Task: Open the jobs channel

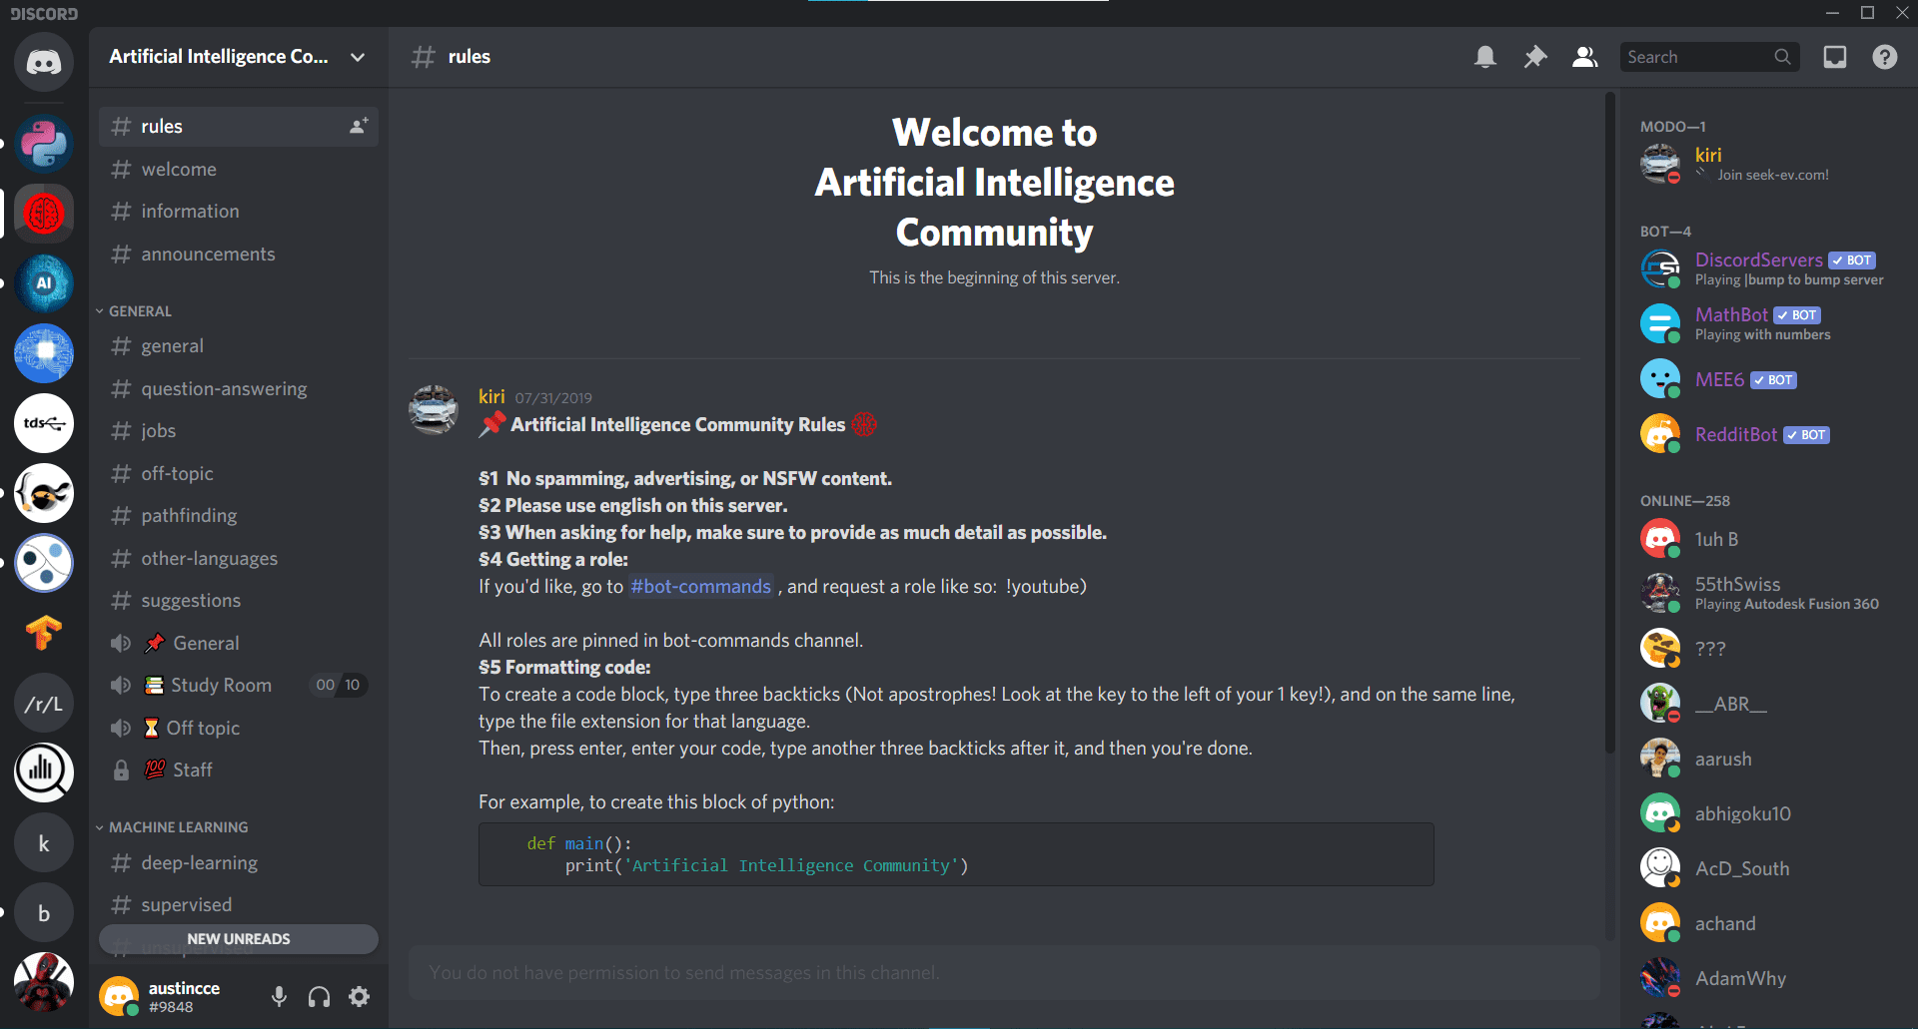Action: tap(238, 430)
